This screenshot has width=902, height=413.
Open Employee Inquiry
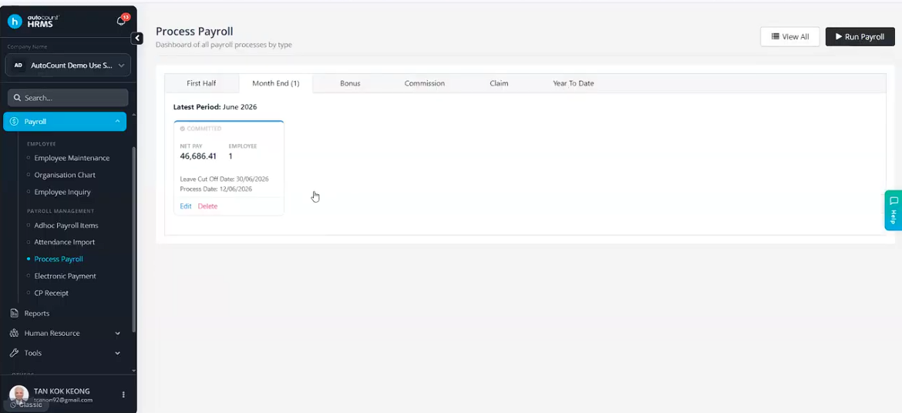pyautogui.click(x=62, y=192)
